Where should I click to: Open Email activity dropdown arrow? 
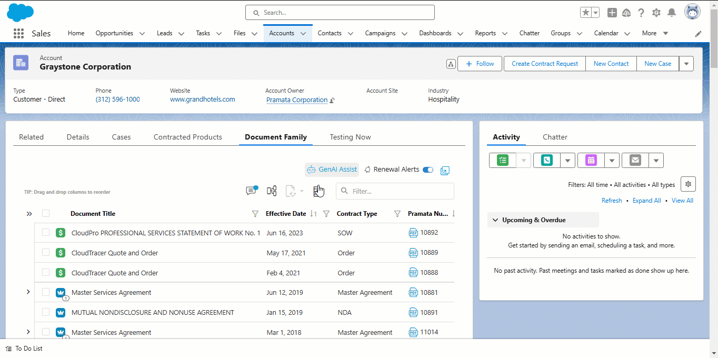click(x=656, y=161)
